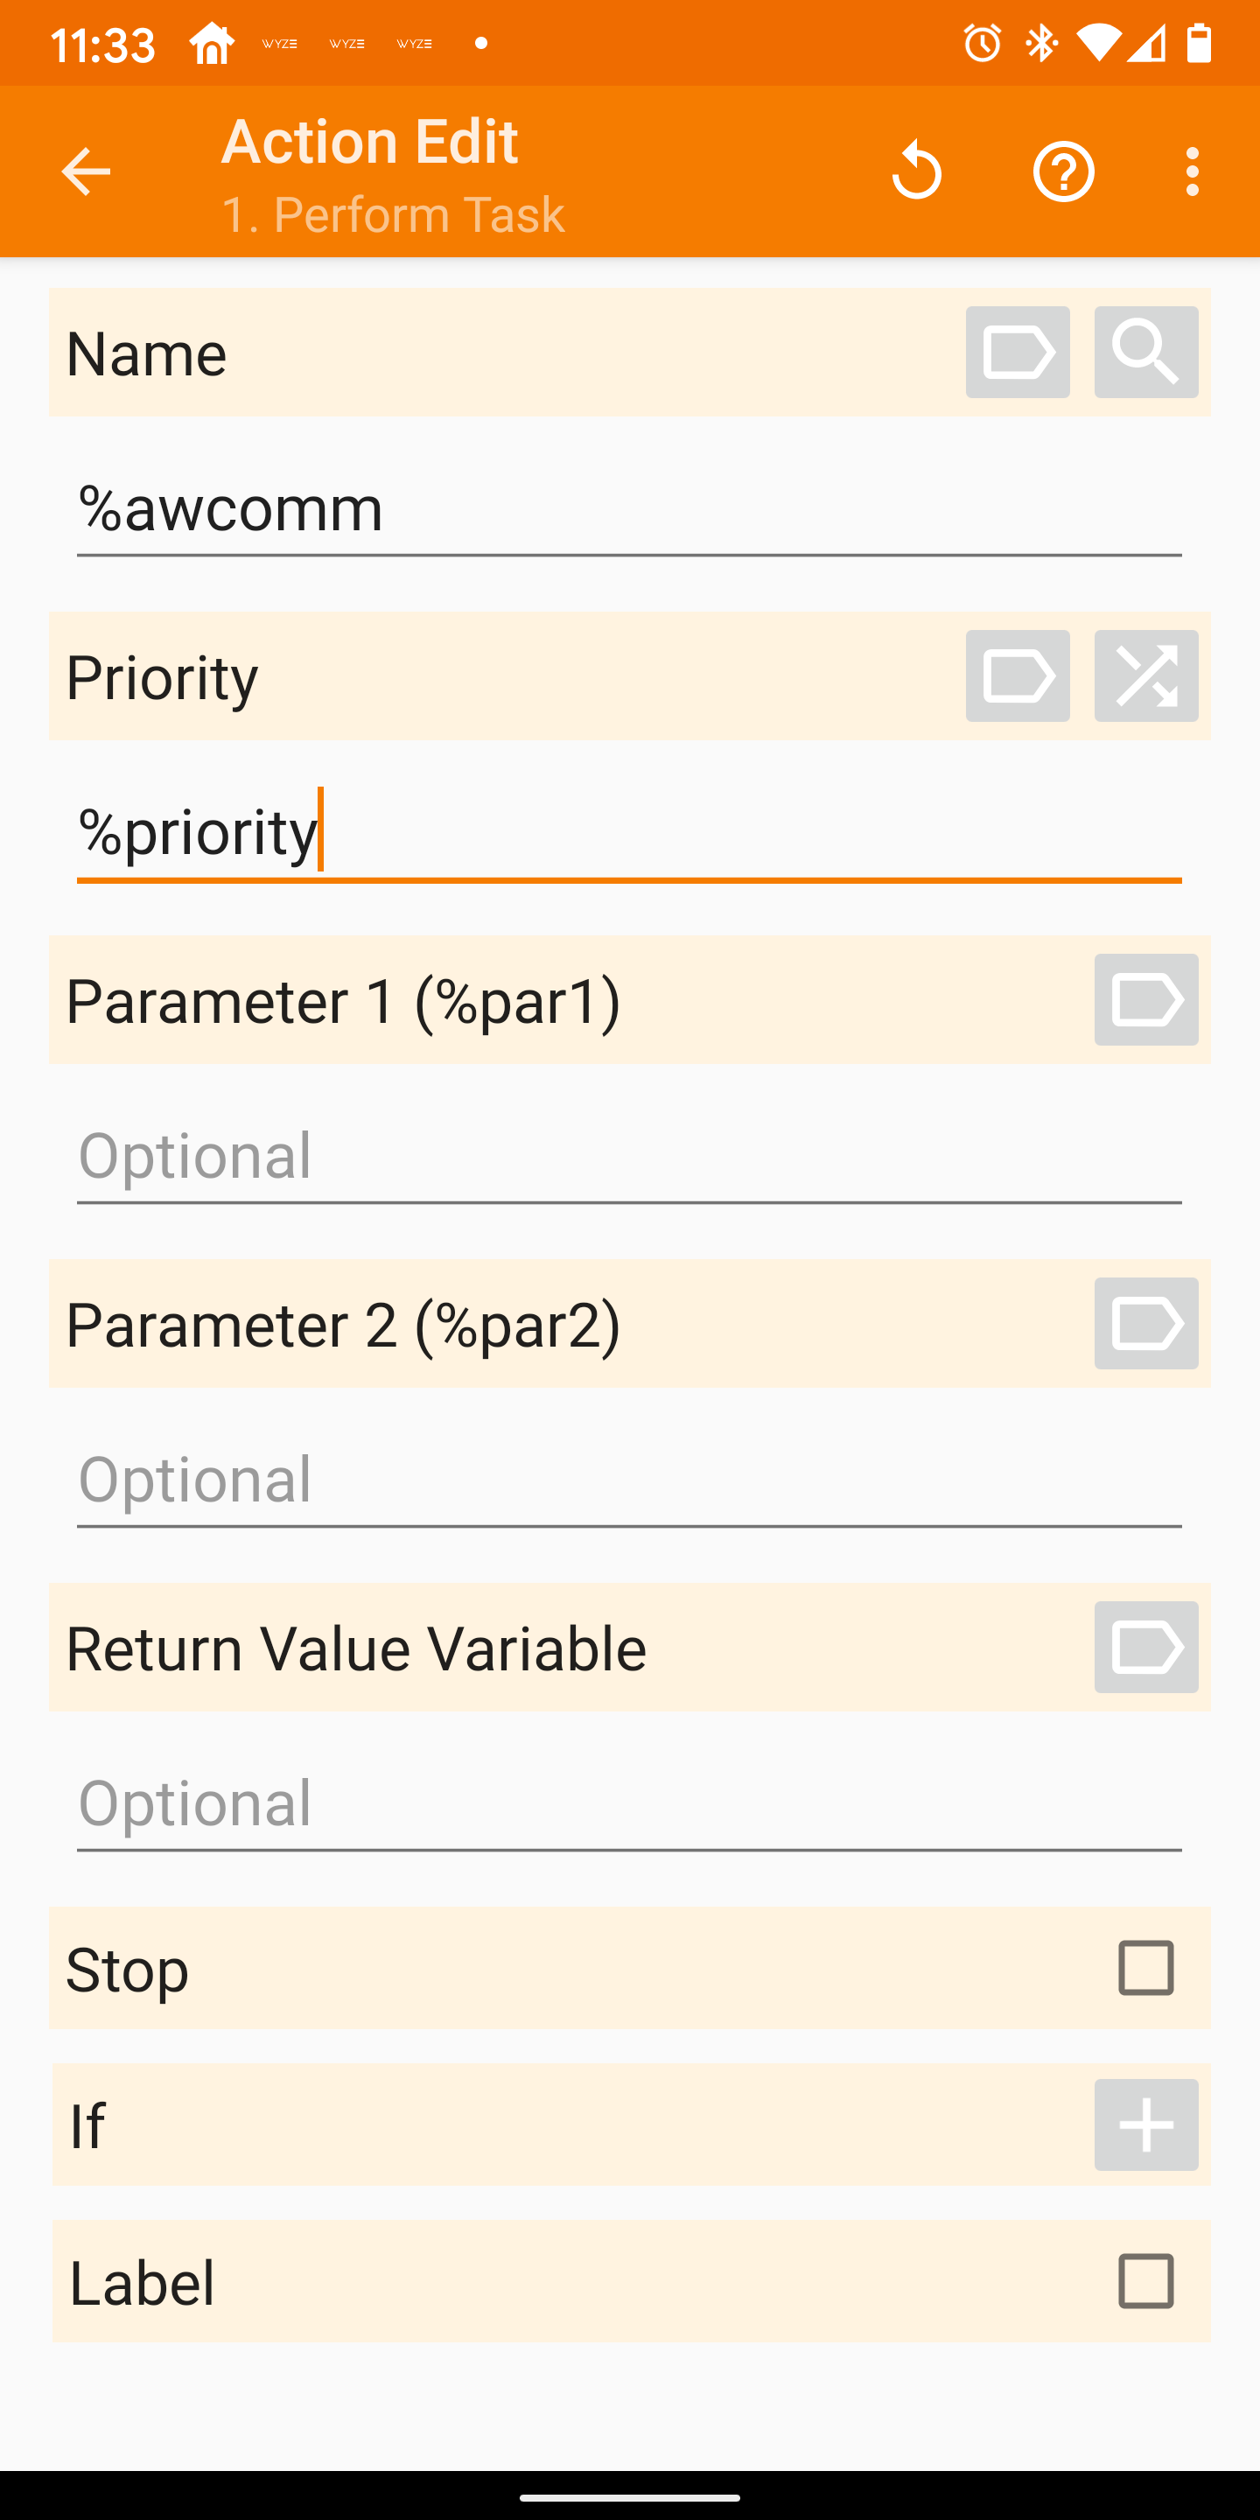Click Return Value Variable tag icon
This screenshot has width=1260, height=2520.
click(x=1145, y=1648)
